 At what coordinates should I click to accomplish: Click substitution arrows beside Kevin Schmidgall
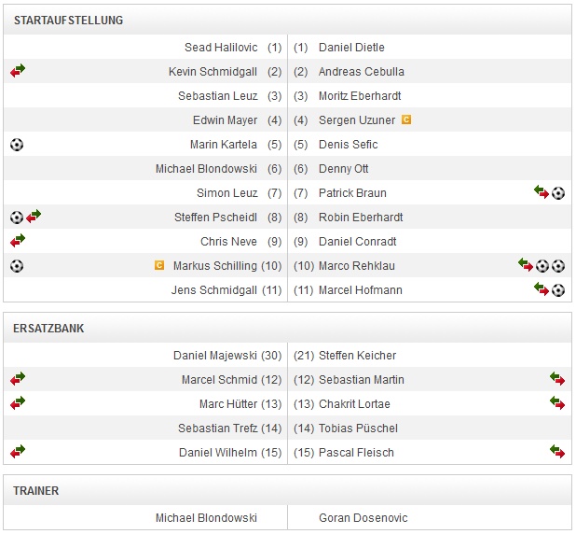18,71
